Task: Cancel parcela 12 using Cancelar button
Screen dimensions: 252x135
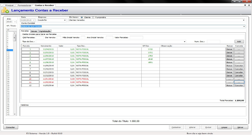Action: point(239,85)
